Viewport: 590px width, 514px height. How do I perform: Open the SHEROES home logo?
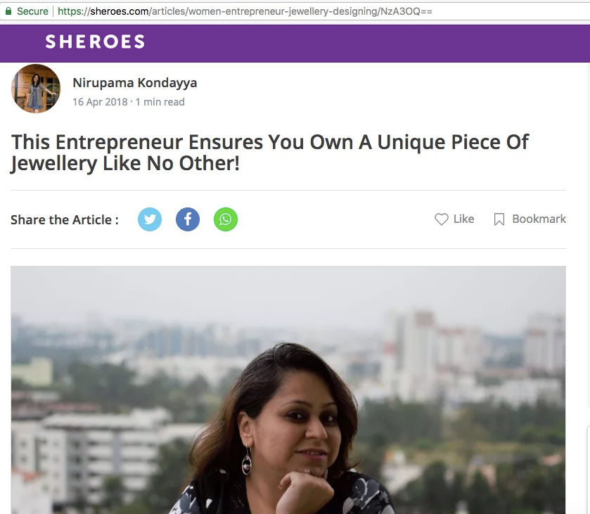pyautogui.click(x=95, y=41)
